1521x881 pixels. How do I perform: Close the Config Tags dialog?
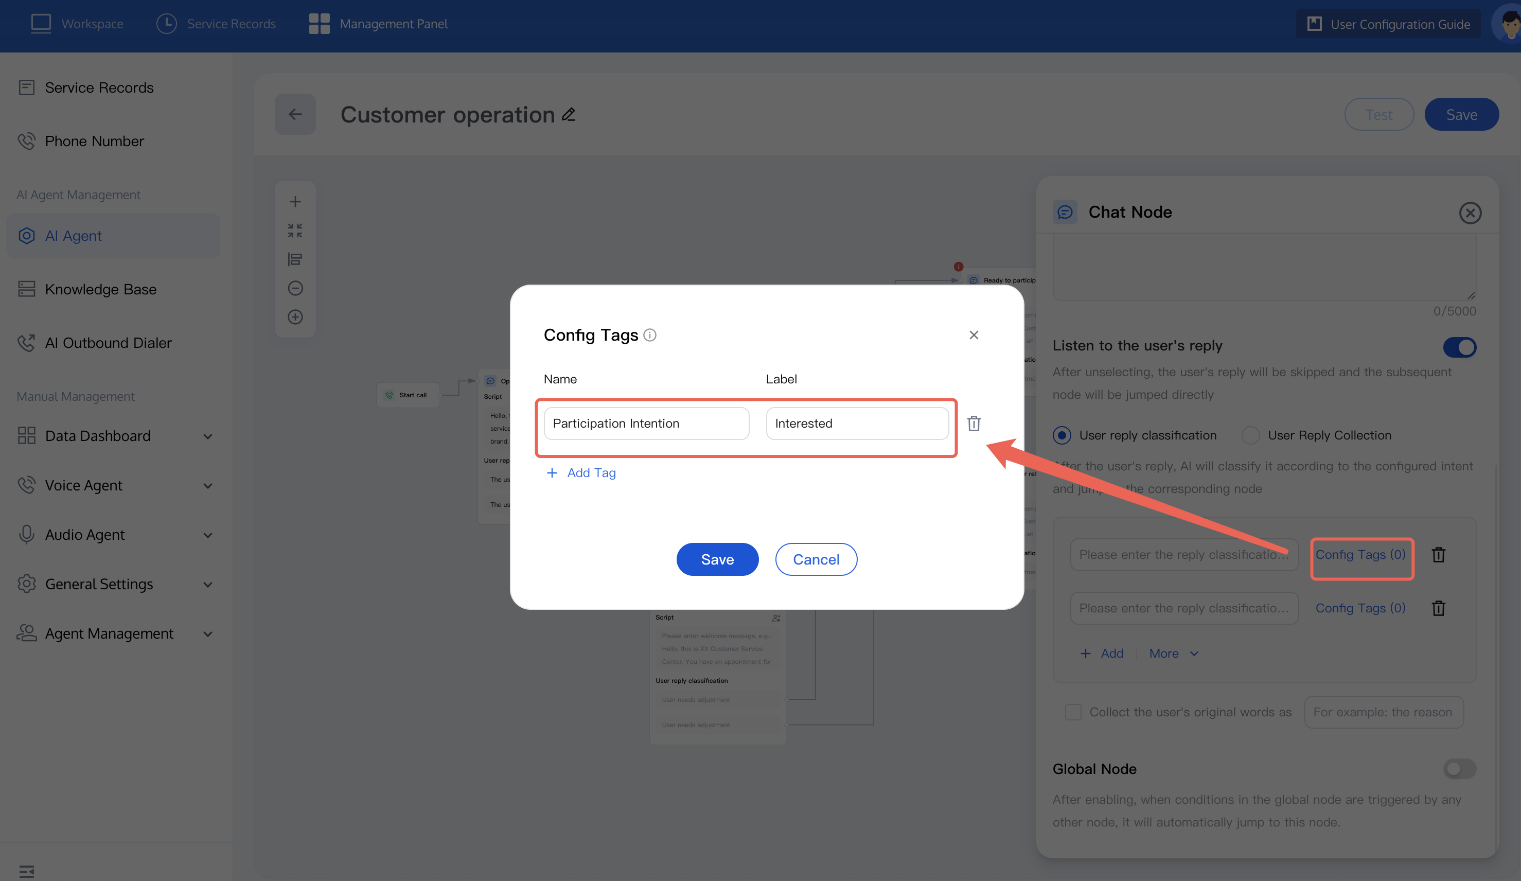[974, 335]
